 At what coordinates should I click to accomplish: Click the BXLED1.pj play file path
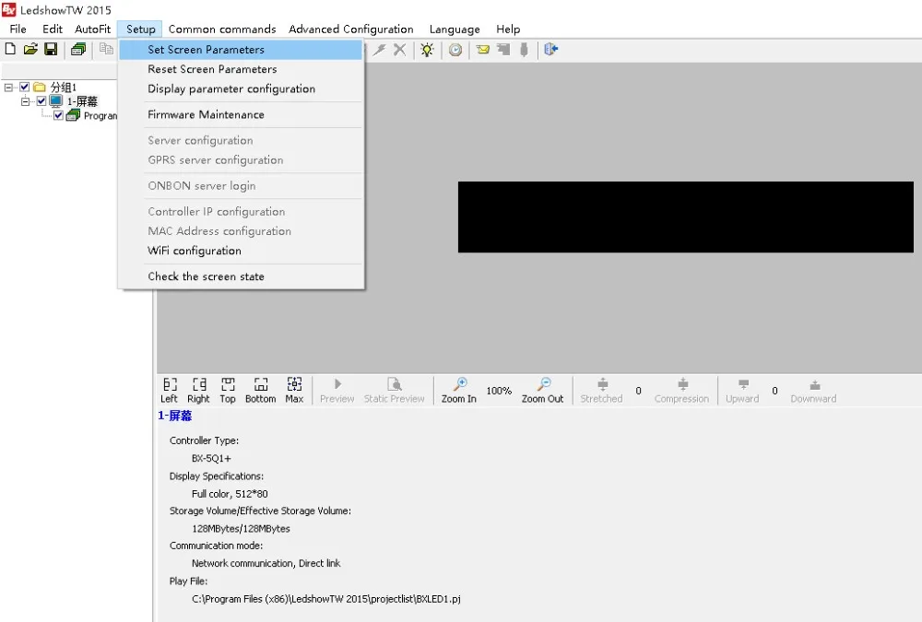(326, 599)
